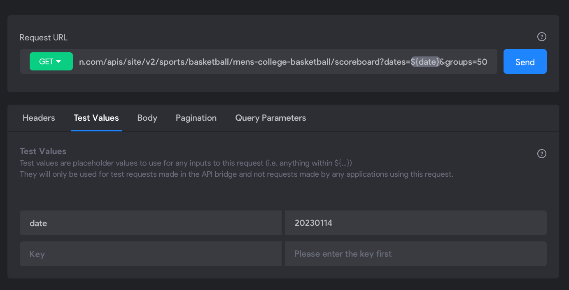Screen dimensions: 569x290
Task: Open the Query Parameters tab
Action: click(x=271, y=118)
